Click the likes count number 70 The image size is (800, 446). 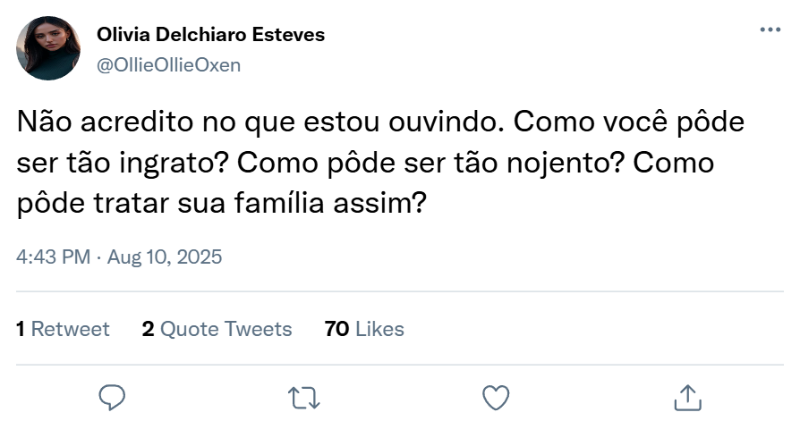[336, 329]
